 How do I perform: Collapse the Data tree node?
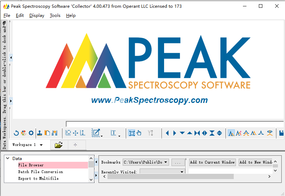pyautogui.click(x=8, y=158)
